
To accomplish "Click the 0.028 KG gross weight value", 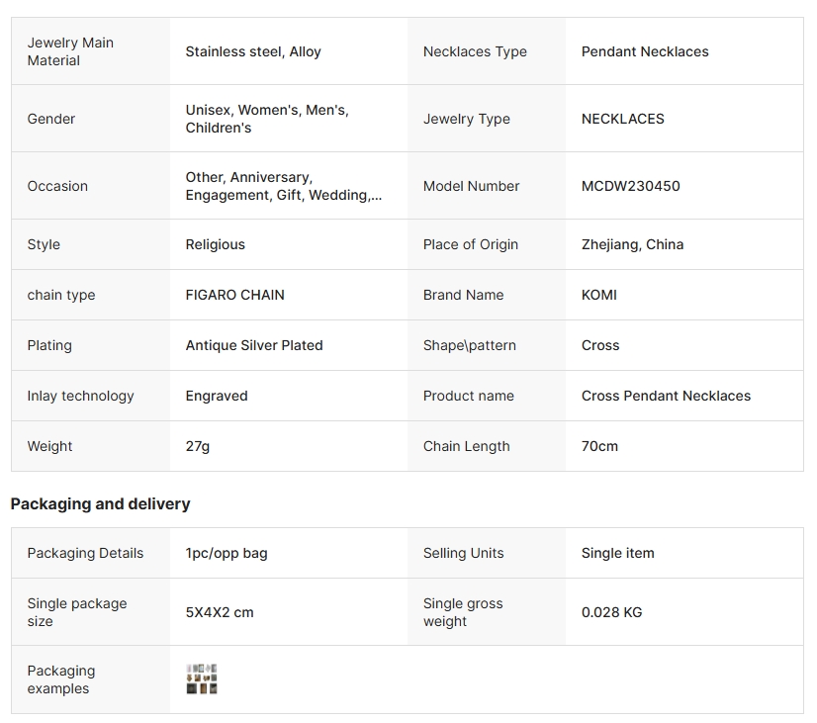I will tap(611, 612).
